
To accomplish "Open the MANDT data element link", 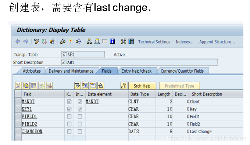I will point(92,102).
